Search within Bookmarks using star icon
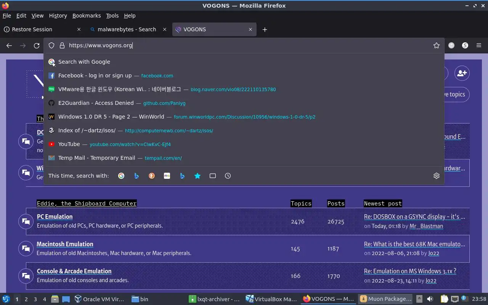The image size is (488, 305). (x=197, y=176)
